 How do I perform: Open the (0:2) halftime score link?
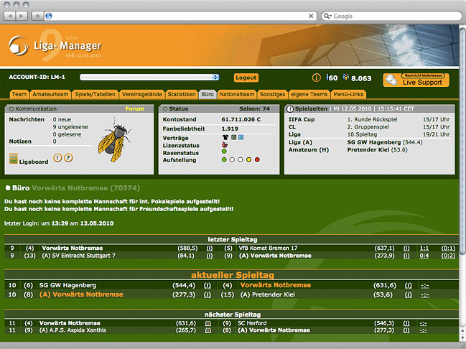pyautogui.click(x=448, y=256)
